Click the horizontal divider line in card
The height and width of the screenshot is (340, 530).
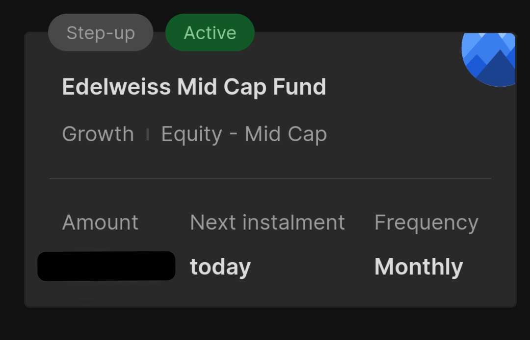pos(270,179)
